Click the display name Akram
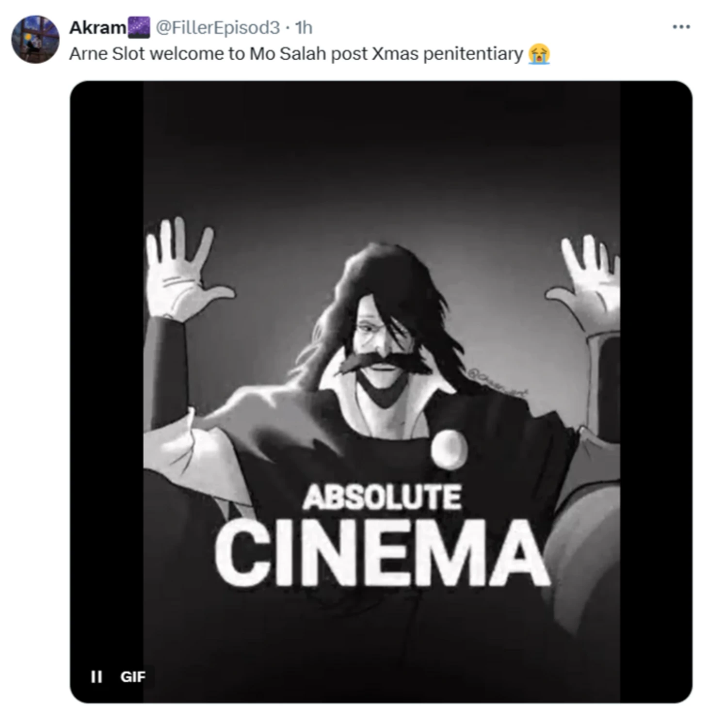Screen dimensions: 708x708 point(97,28)
